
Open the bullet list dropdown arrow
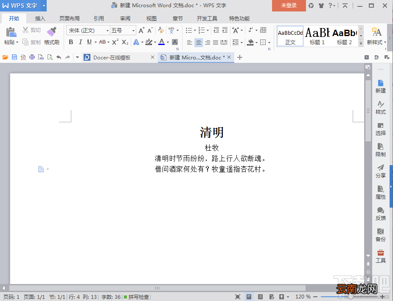click(x=195, y=30)
